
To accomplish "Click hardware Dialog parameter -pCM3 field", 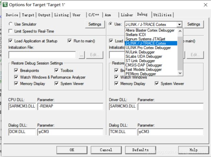I will coord(171,132).
